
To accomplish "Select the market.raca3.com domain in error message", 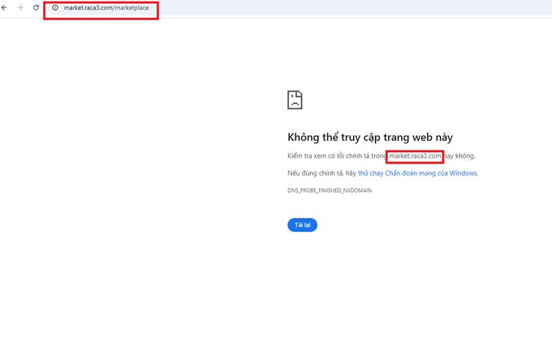I will point(415,156).
